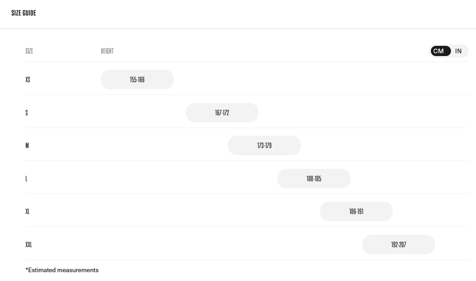Click the divider line above the Estimated measurements note
Image resolution: width=476 pixels, height=281 pixels.
[247, 260]
